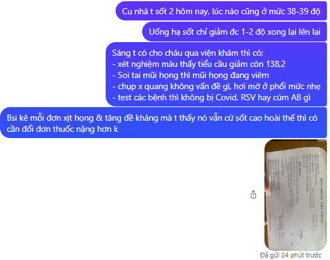This screenshot has height=260, width=330.
Task: Click the '138,2' platelet value
Action: pos(276,64)
